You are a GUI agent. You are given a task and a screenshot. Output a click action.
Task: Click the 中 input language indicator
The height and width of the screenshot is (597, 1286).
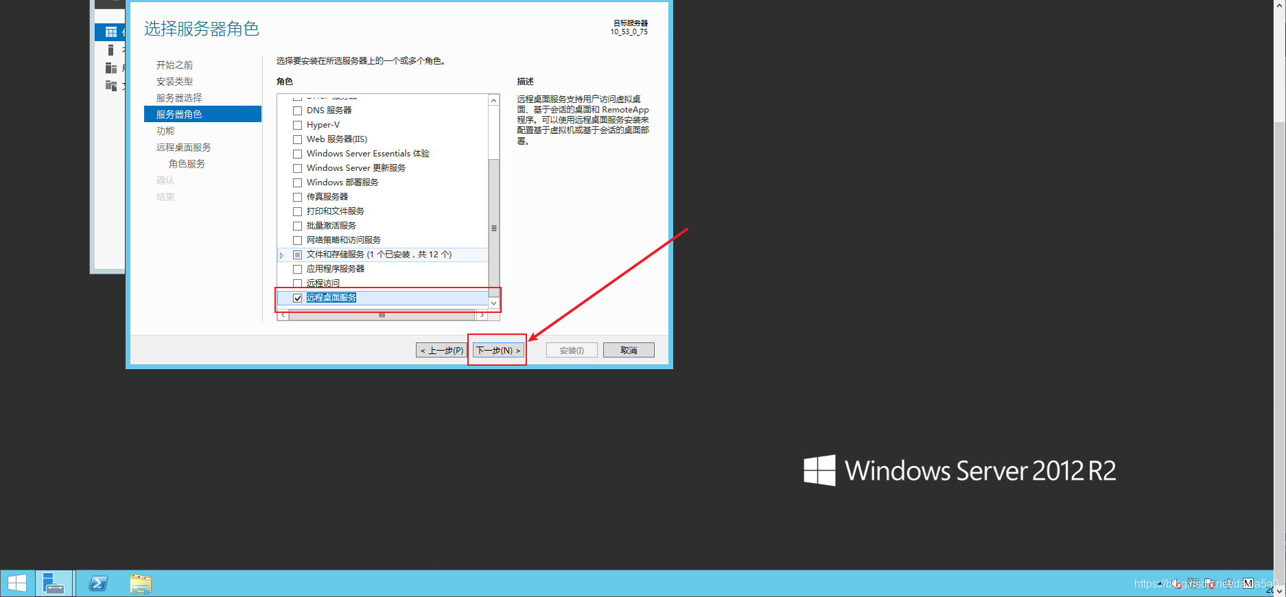(x=1228, y=583)
